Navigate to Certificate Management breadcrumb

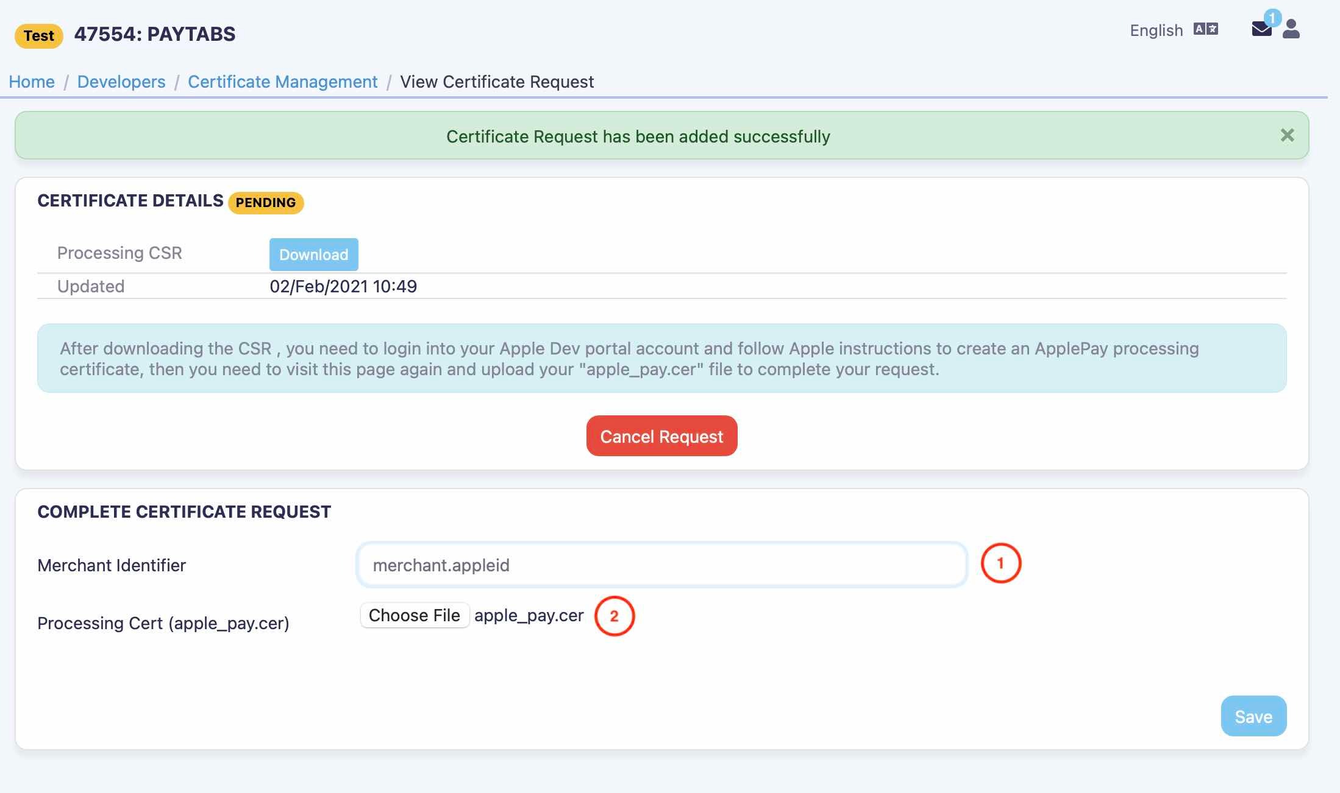click(x=282, y=82)
